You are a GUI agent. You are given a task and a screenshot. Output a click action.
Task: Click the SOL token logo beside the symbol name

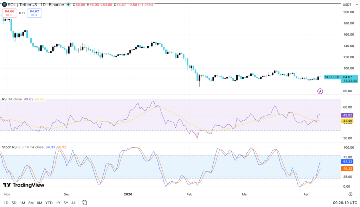point(5,4)
